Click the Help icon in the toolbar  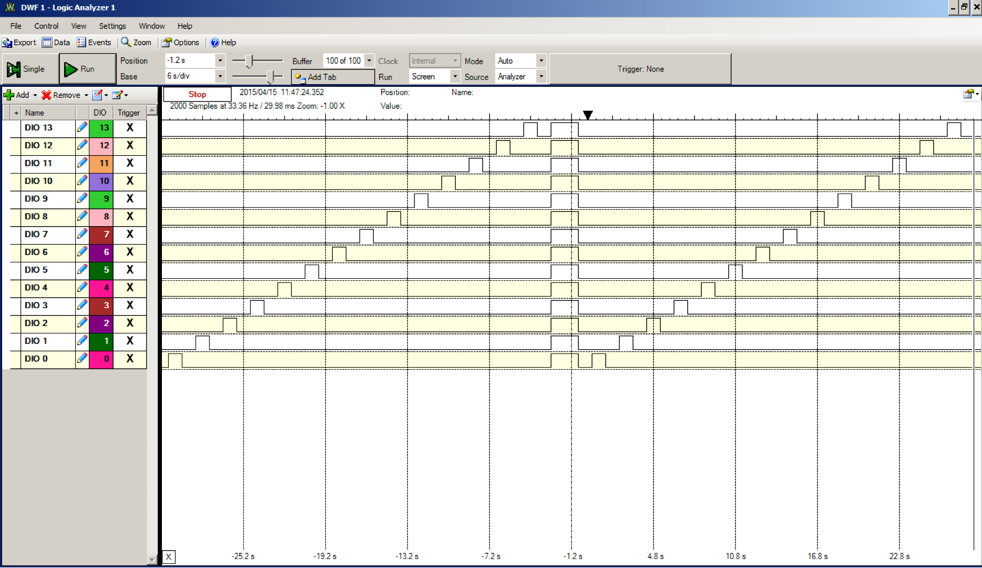click(x=223, y=43)
